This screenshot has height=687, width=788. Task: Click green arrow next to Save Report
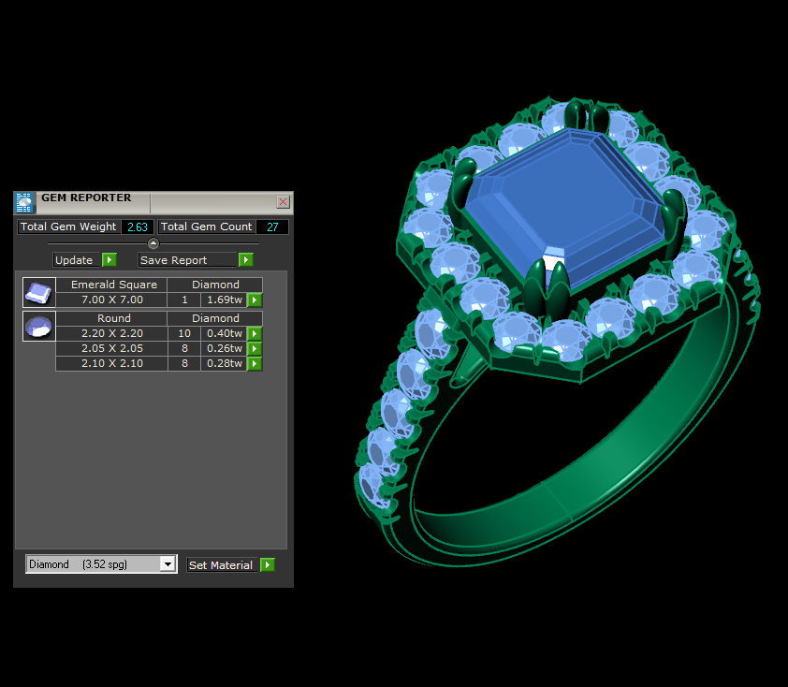click(246, 260)
